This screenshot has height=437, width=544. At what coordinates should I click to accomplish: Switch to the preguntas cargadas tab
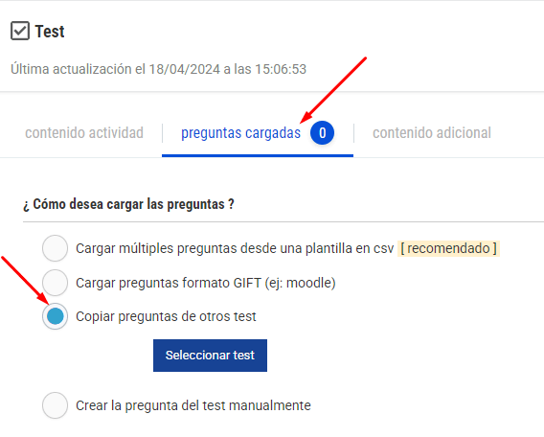(x=240, y=133)
